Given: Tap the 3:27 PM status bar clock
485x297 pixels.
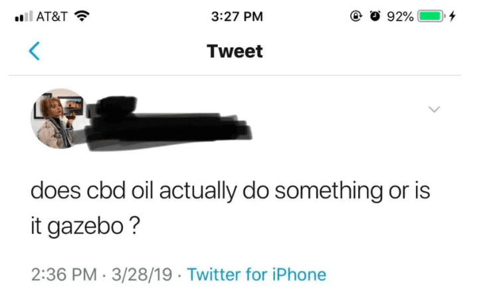Looking at the screenshot, I should 237,17.
